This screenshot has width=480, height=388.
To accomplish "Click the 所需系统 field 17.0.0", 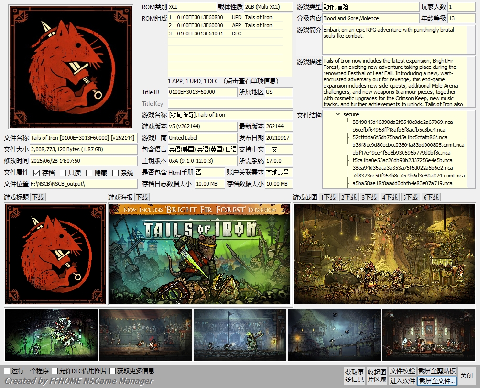I will pos(279,161).
